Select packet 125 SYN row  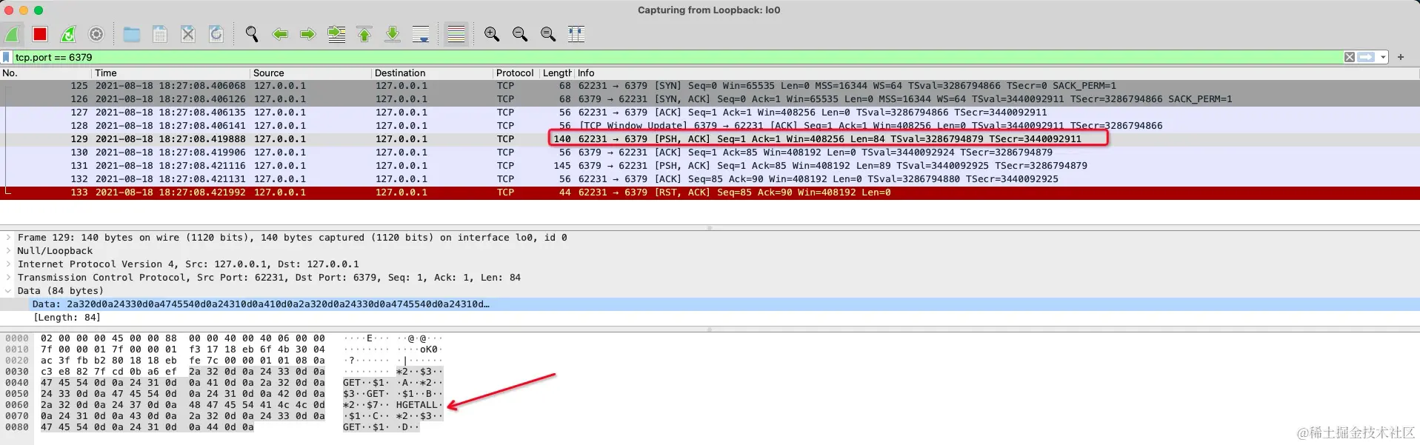pos(710,86)
